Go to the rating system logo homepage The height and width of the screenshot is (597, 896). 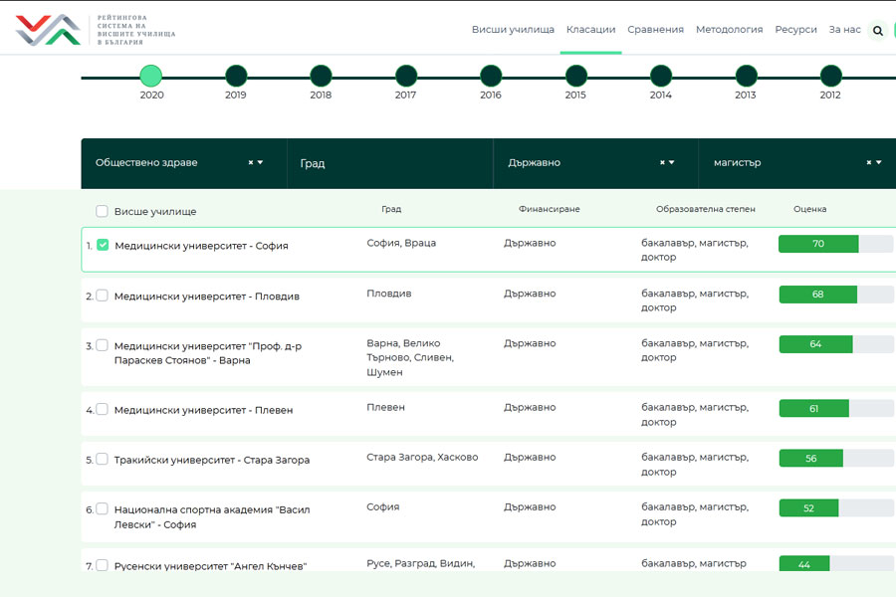(x=95, y=30)
